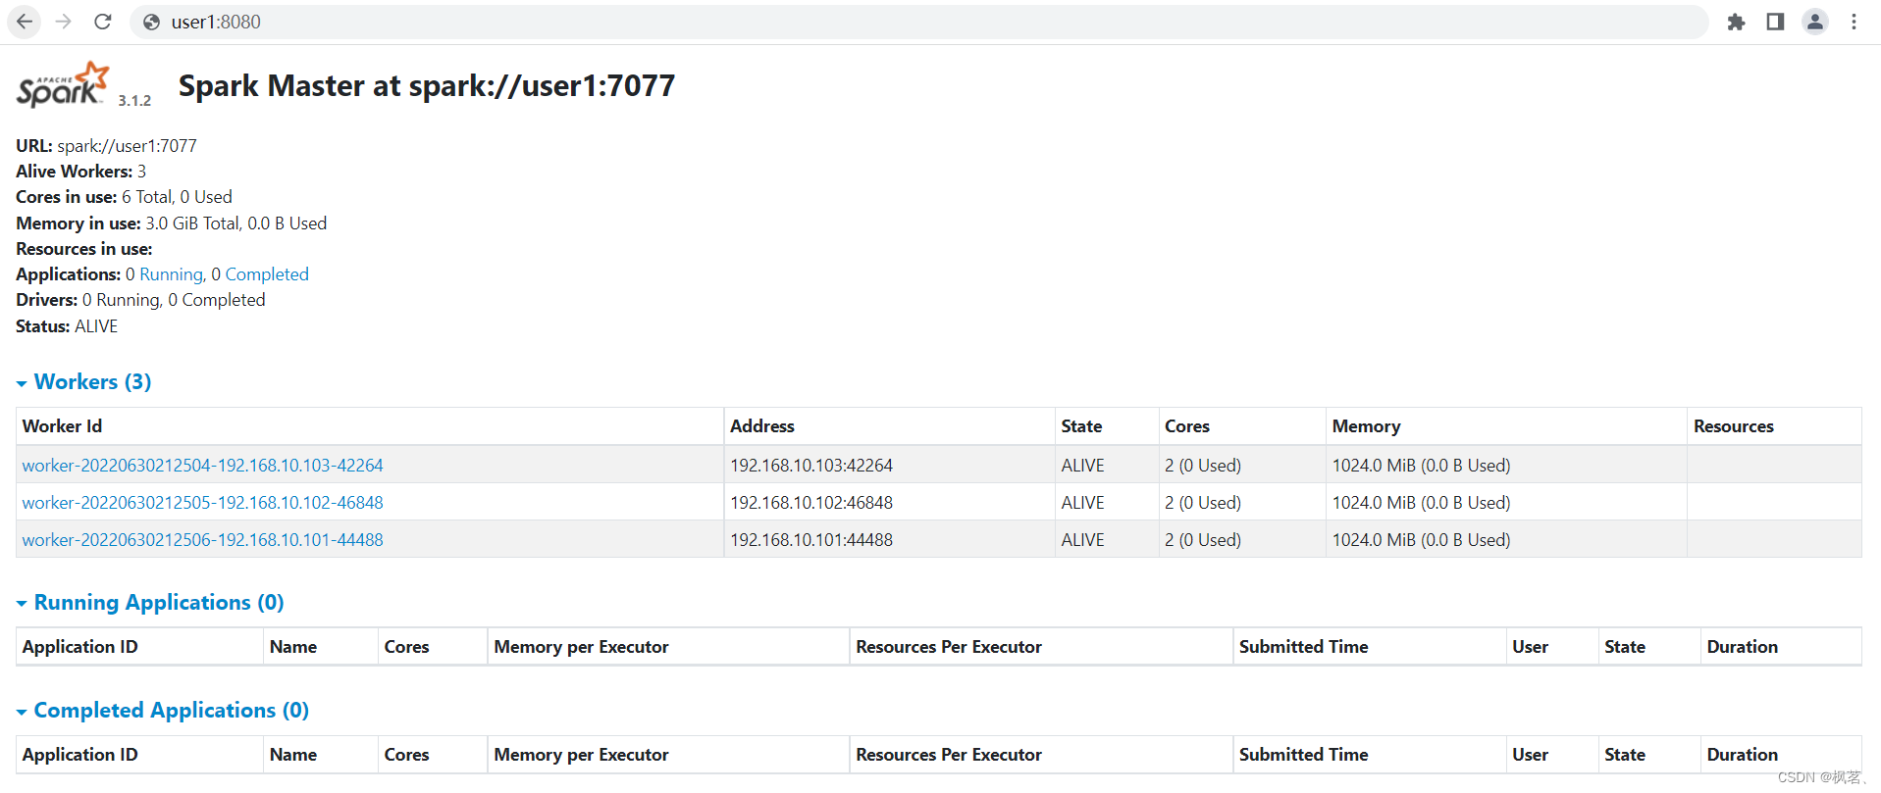Open worker-20220630212505-192.168.10.102-46848 link
Screen dimensions: 1881x793
point(202,502)
